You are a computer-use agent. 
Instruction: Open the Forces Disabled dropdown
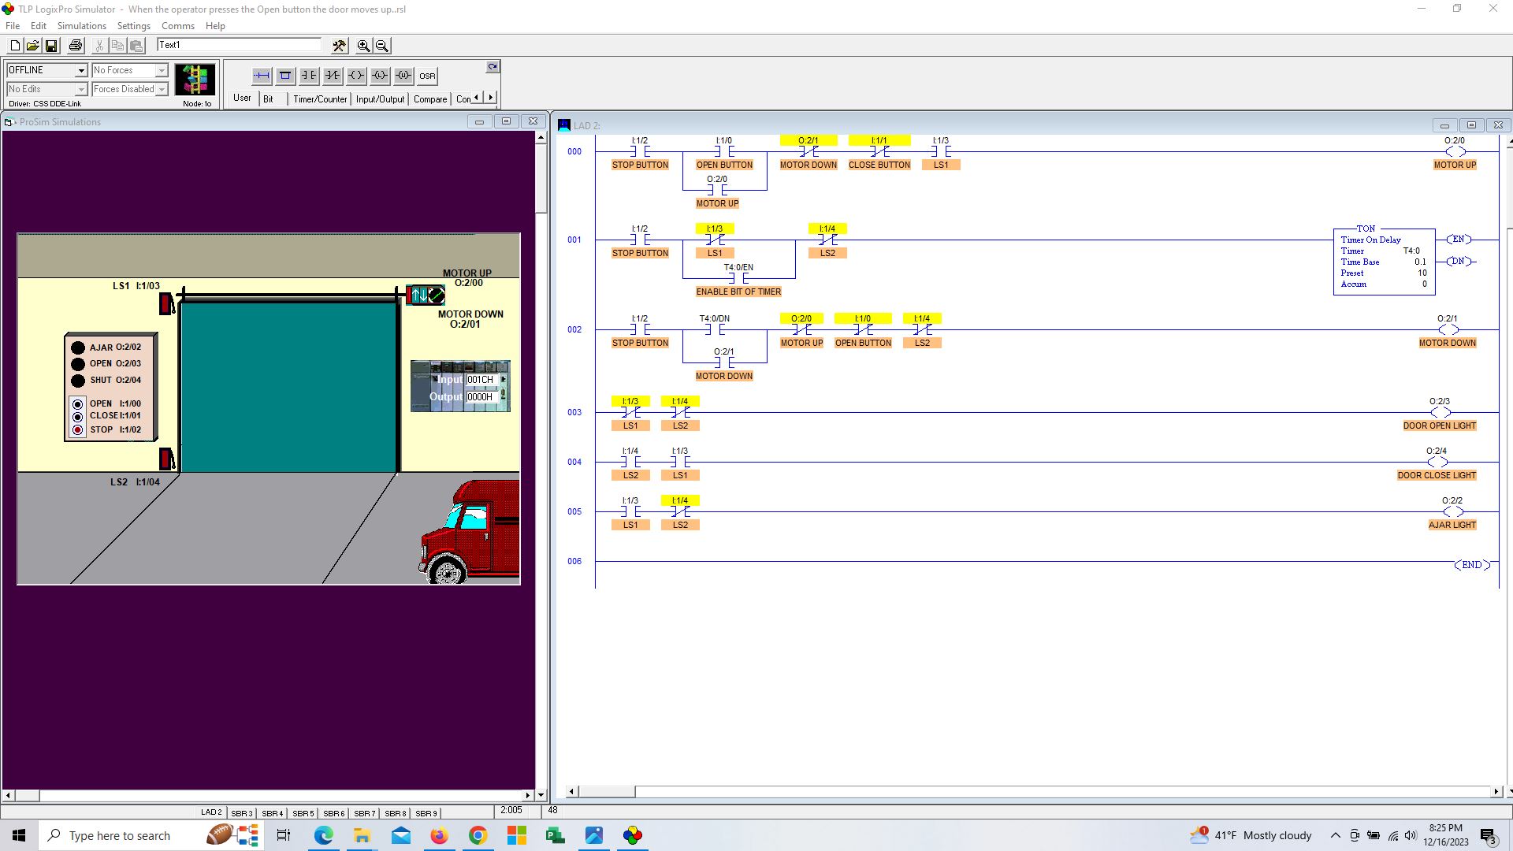[162, 89]
